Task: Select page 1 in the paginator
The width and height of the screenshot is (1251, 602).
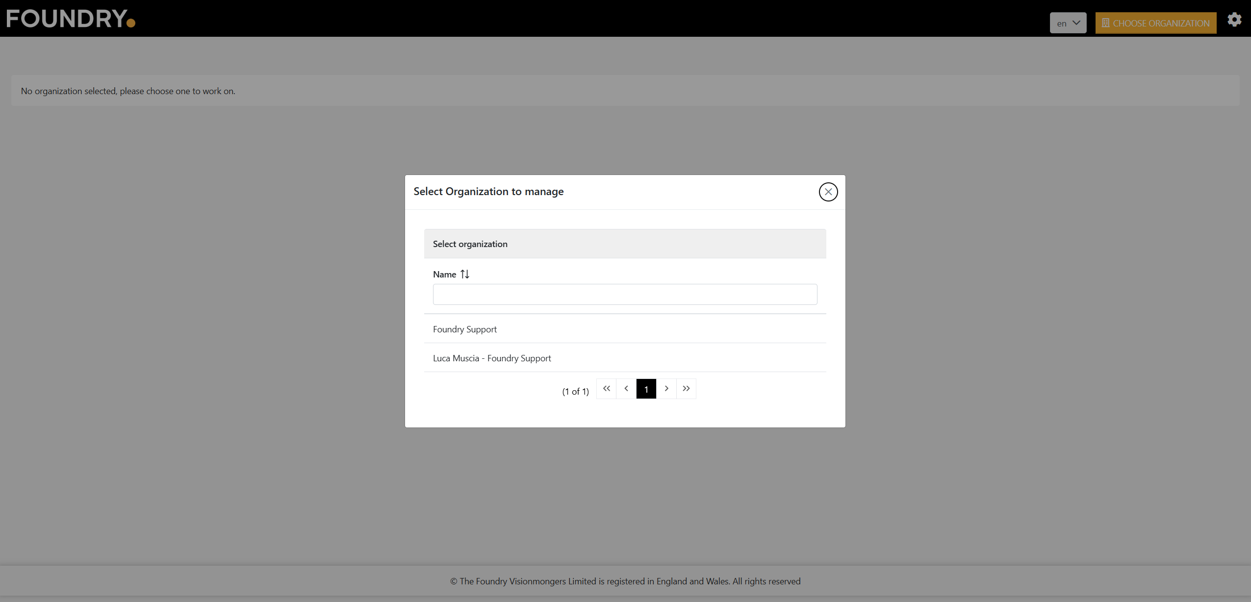Action: pos(646,389)
